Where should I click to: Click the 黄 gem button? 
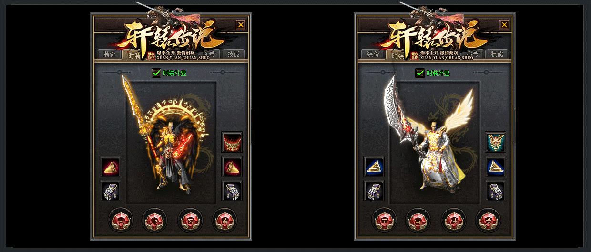coord(224,220)
